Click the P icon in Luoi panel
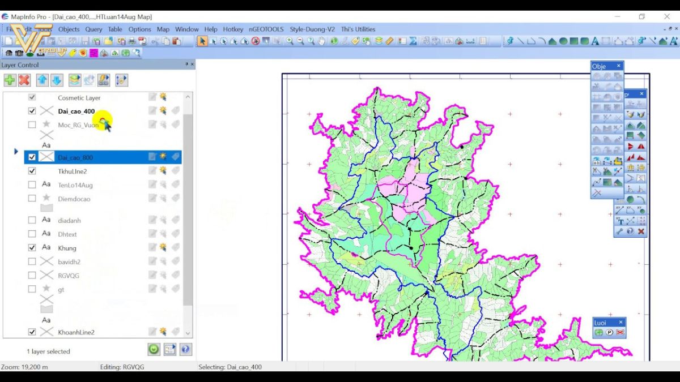This screenshot has width=680, height=382. pos(610,333)
